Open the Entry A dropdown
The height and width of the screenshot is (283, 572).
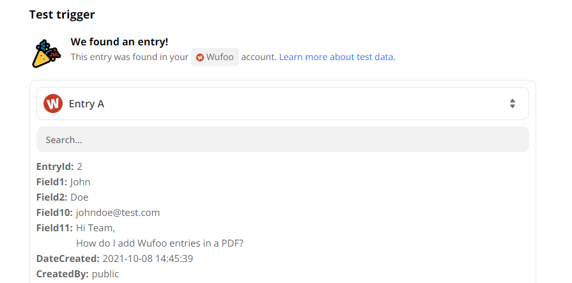point(282,103)
